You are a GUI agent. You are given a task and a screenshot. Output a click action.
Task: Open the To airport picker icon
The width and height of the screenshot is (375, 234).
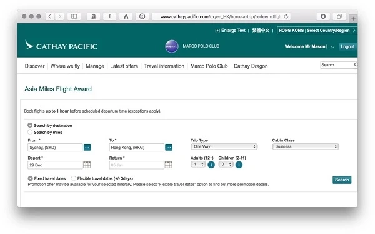(x=169, y=147)
